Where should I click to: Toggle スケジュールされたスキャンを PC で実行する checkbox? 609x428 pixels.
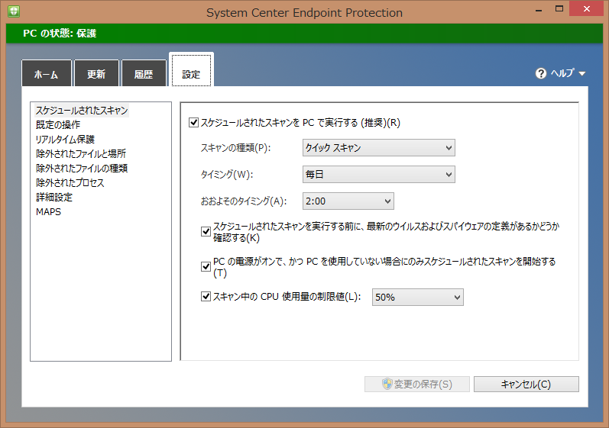[193, 123]
